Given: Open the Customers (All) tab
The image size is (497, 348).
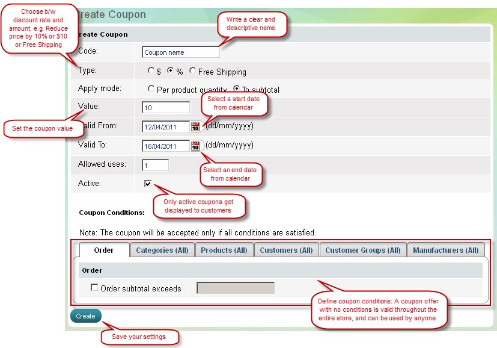Looking at the screenshot, I should [286, 250].
